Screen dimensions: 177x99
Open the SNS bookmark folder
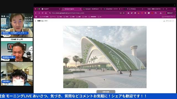click(66, 17)
